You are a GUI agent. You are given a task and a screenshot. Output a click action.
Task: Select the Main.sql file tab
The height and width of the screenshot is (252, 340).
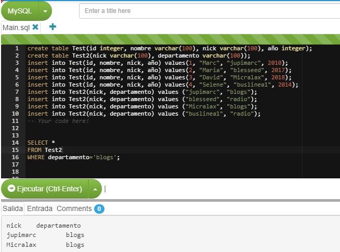(16, 27)
